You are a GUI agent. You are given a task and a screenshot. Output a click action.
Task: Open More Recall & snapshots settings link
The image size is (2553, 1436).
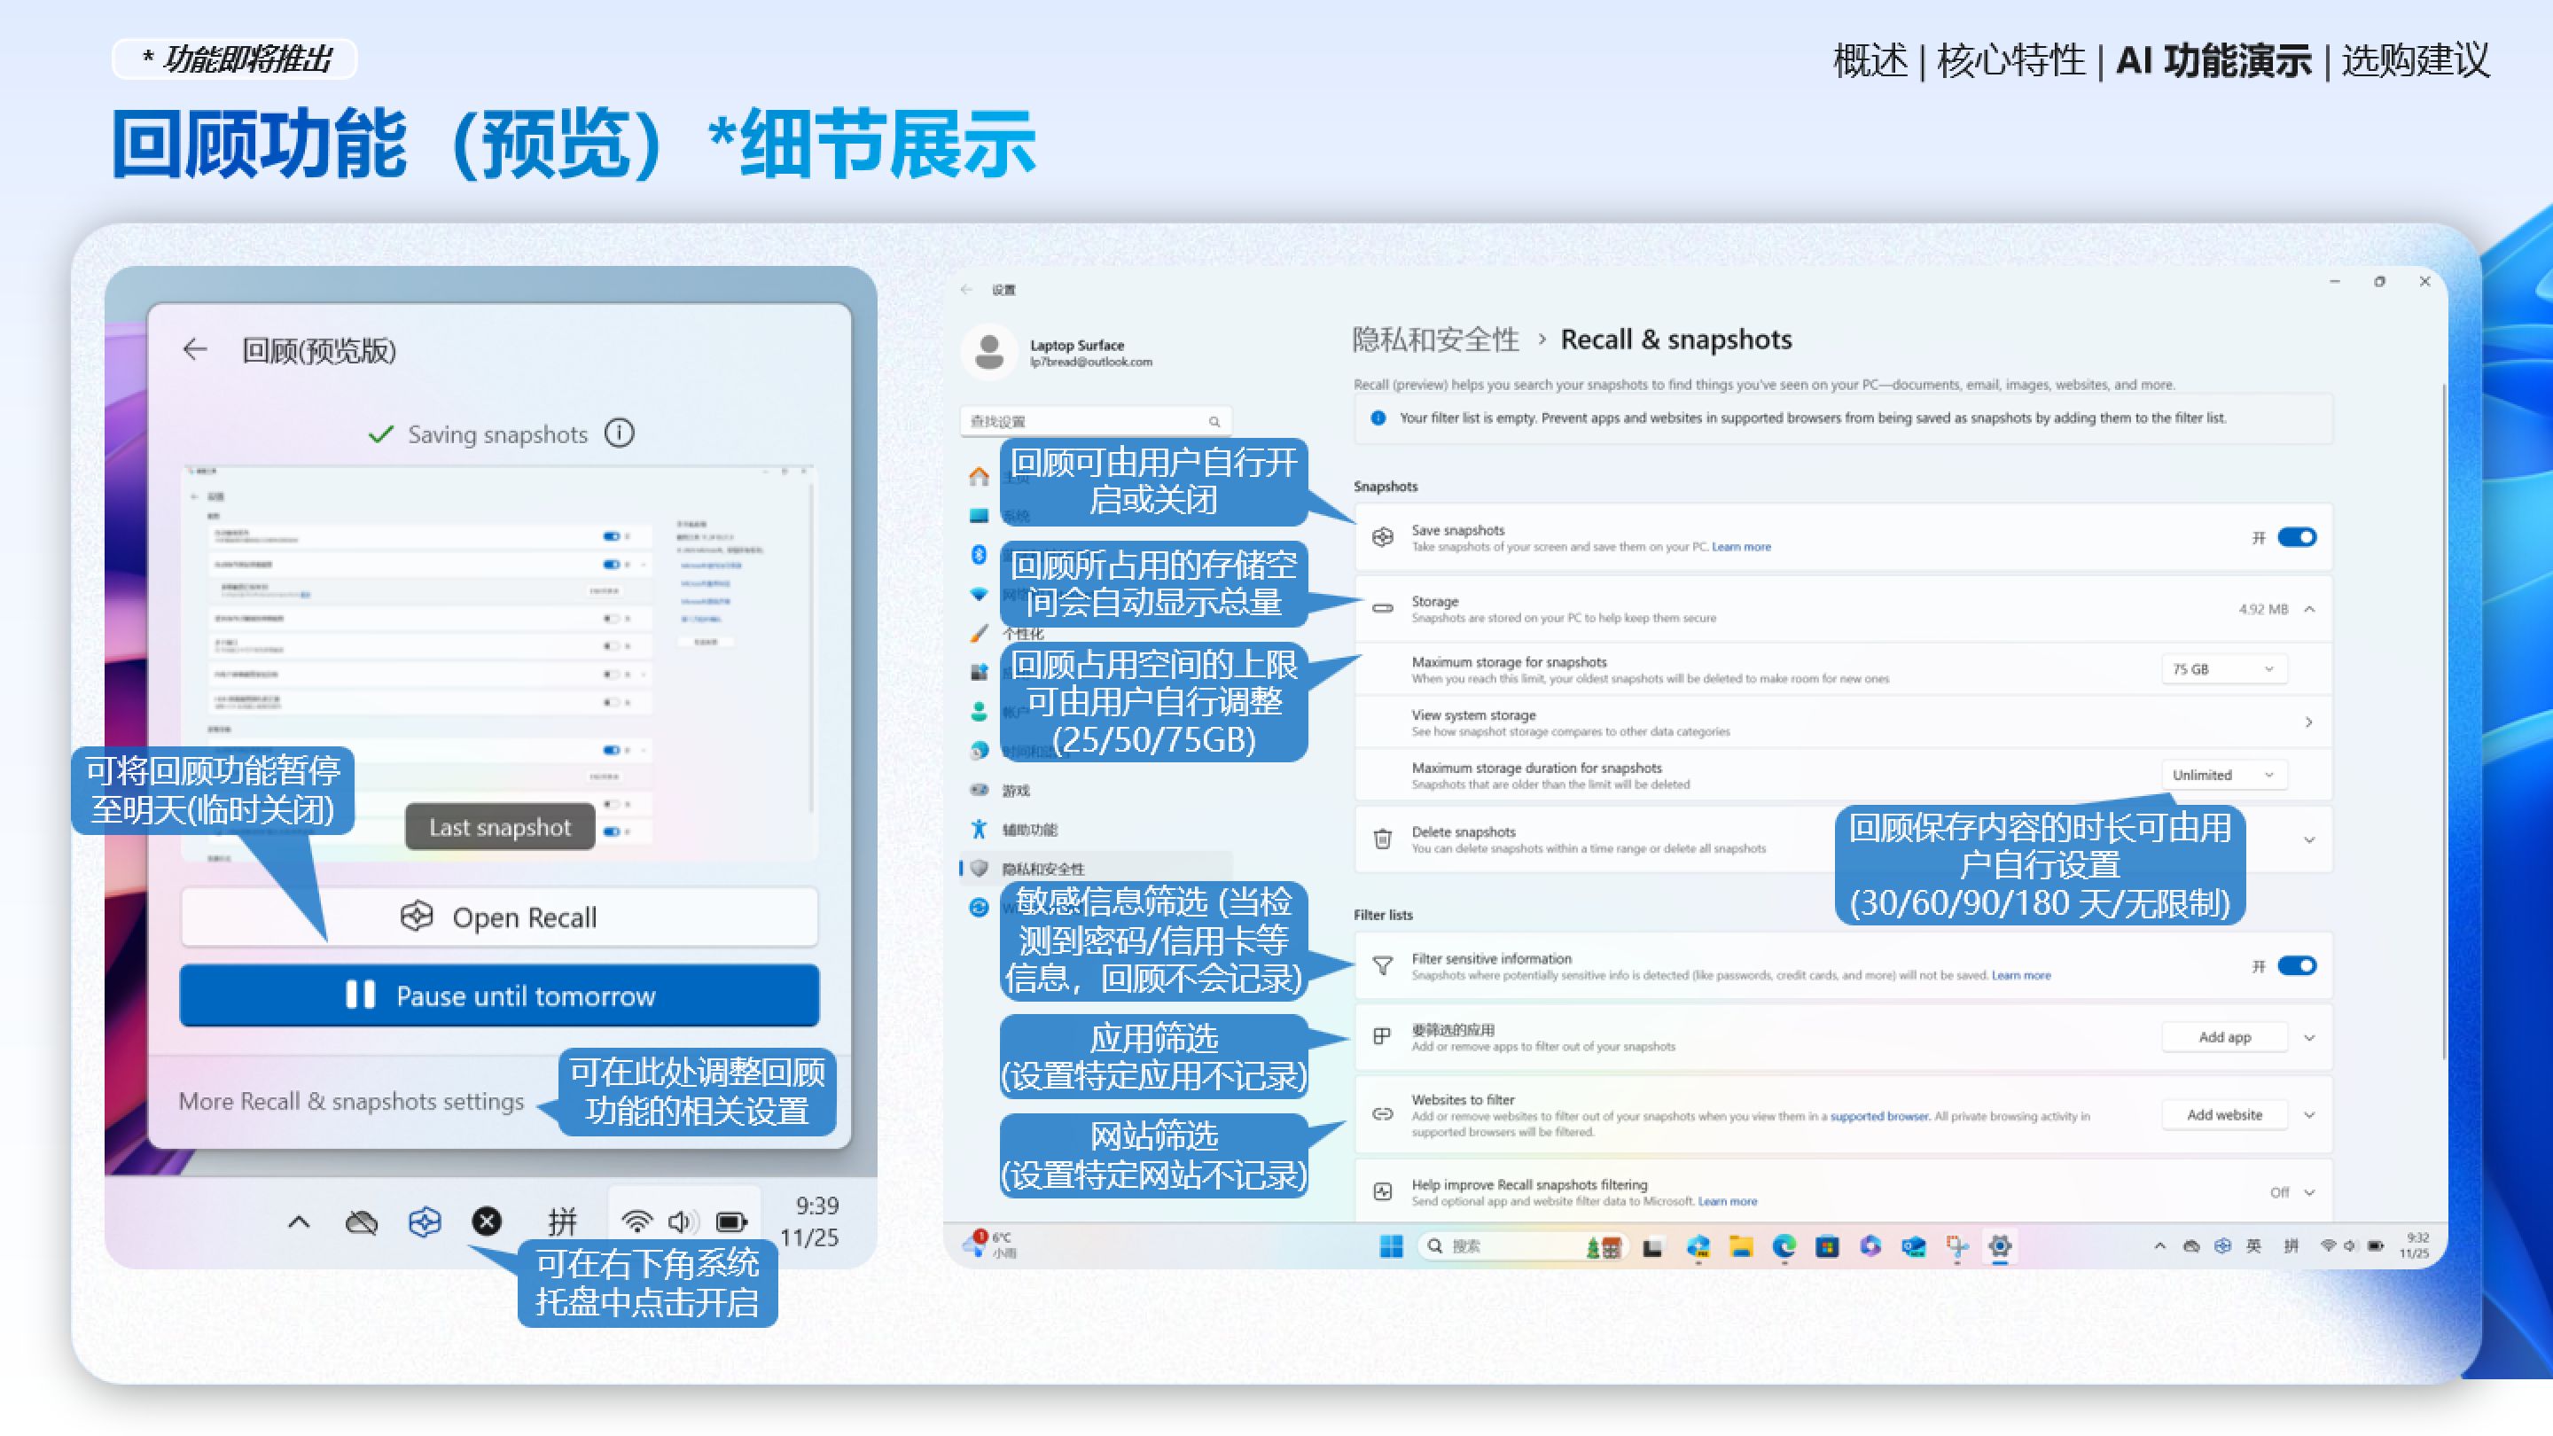point(351,1101)
